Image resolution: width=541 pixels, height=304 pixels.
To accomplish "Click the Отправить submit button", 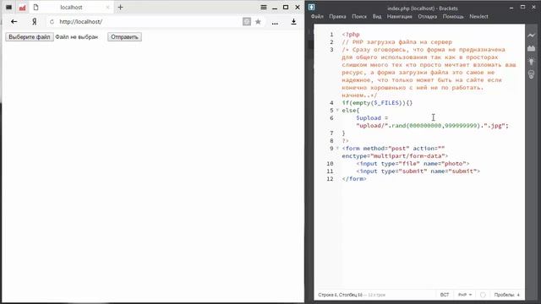I will 124,37.
